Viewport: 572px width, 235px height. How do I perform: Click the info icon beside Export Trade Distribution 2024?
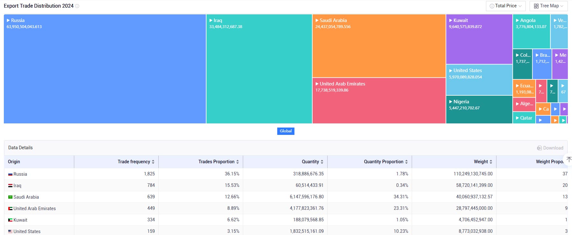[77, 6]
